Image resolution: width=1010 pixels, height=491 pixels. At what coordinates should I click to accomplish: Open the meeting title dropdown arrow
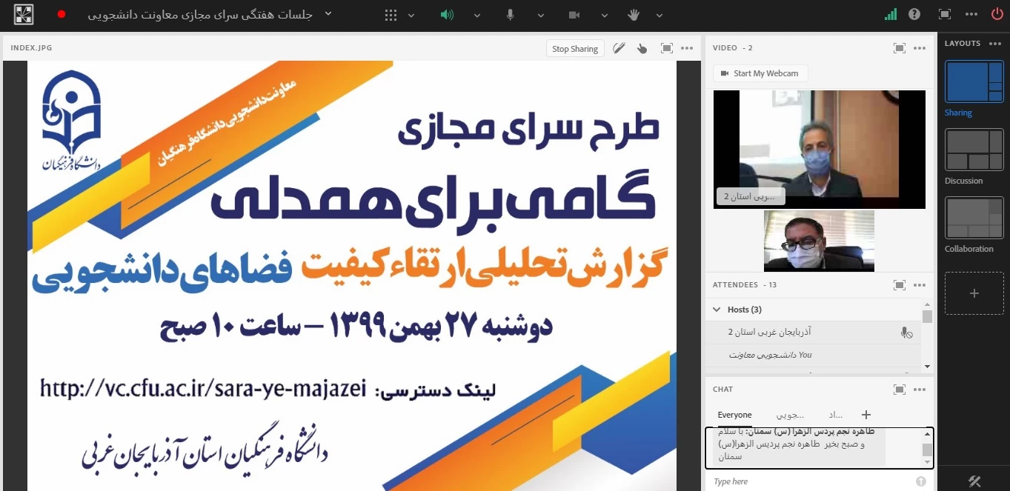click(328, 14)
